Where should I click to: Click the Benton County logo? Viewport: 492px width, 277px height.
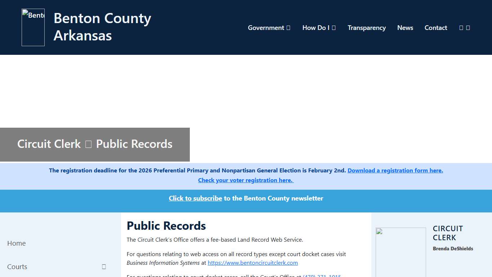pyautogui.click(x=33, y=27)
